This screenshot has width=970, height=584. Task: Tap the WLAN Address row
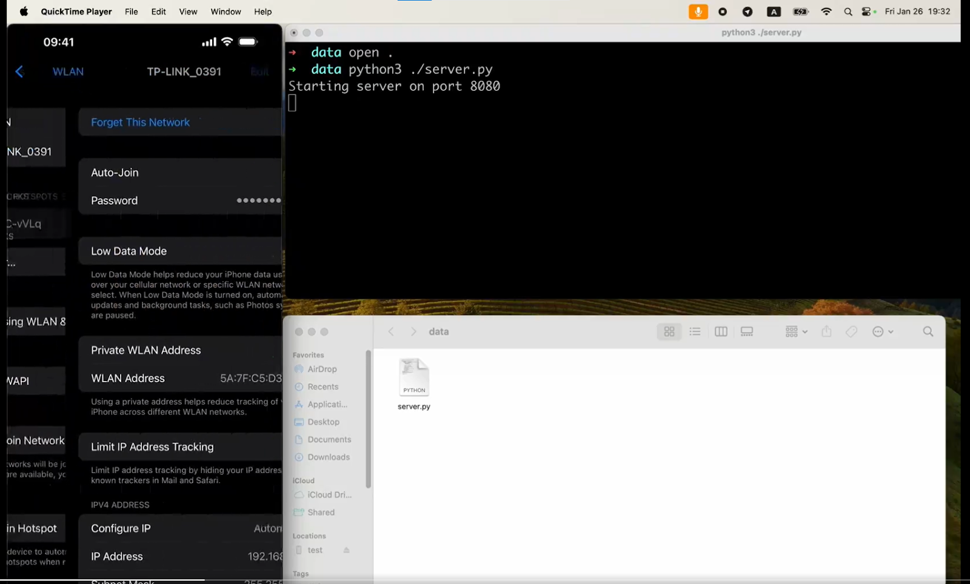(180, 378)
